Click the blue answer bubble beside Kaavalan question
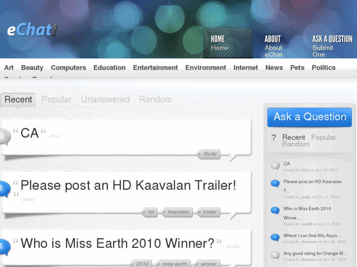Viewport: 357px width, 267px height. (5, 189)
